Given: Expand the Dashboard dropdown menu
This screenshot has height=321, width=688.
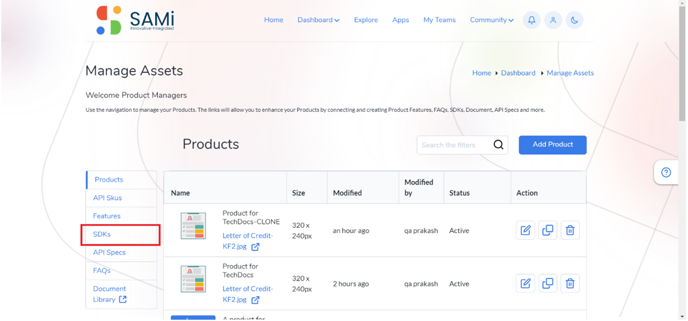Looking at the screenshot, I should pyautogui.click(x=318, y=20).
